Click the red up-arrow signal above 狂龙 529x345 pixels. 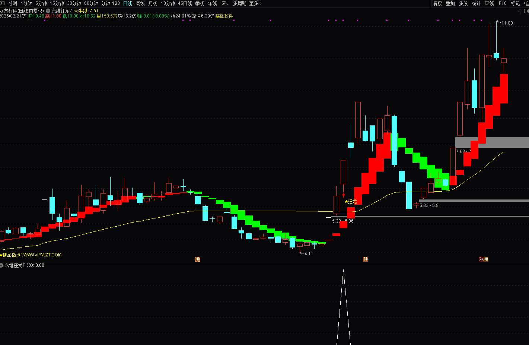point(344,195)
